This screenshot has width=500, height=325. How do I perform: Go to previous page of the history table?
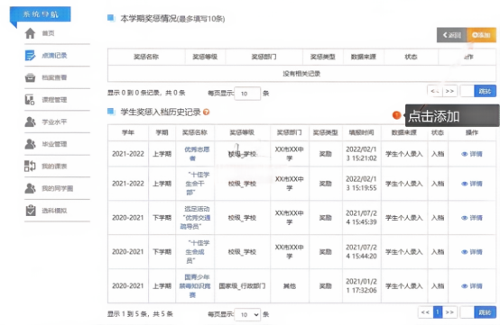tap(425, 312)
